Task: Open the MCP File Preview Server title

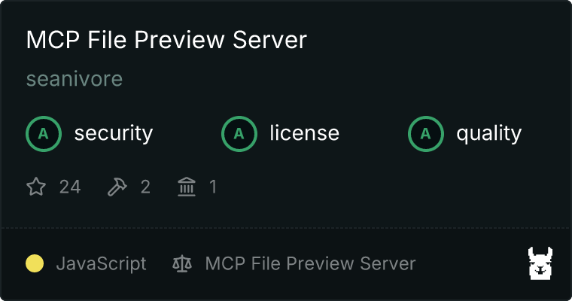Action: [x=166, y=39]
